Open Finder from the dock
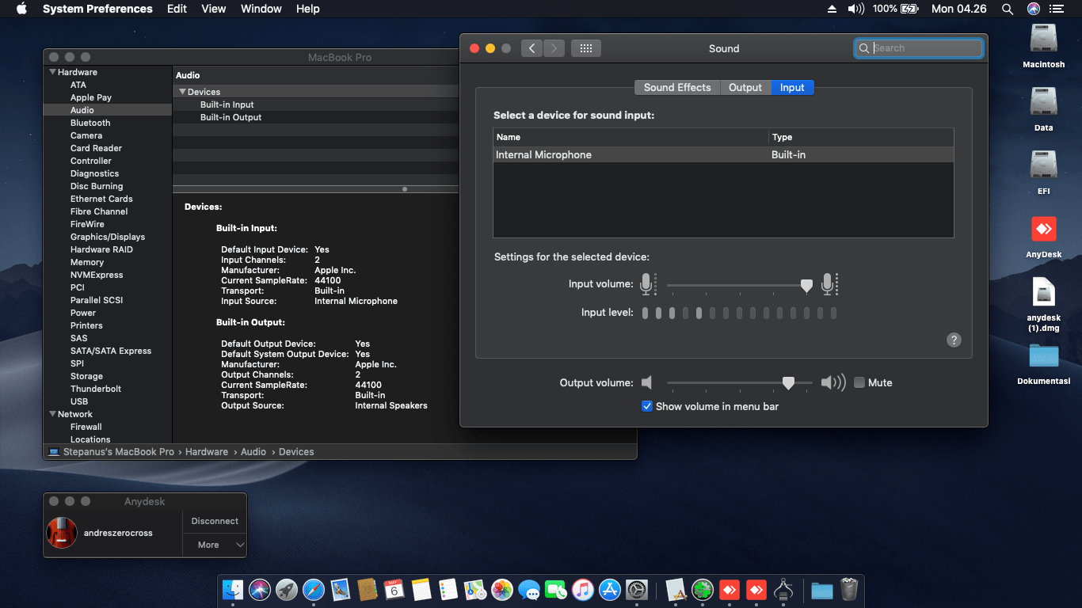This screenshot has height=608, width=1082. (233, 590)
